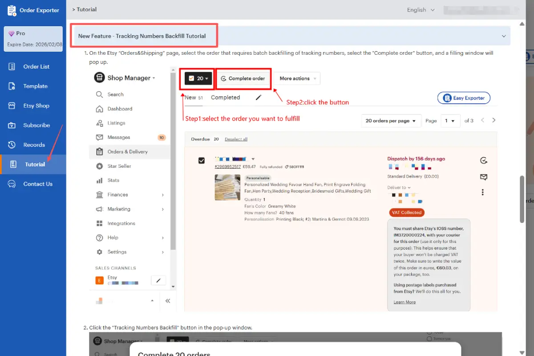Viewport: 534px width, 356px height.
Task: Click the complete-order checkmark icon on the order
Action: pyautogui.click(x=483, y=160)
